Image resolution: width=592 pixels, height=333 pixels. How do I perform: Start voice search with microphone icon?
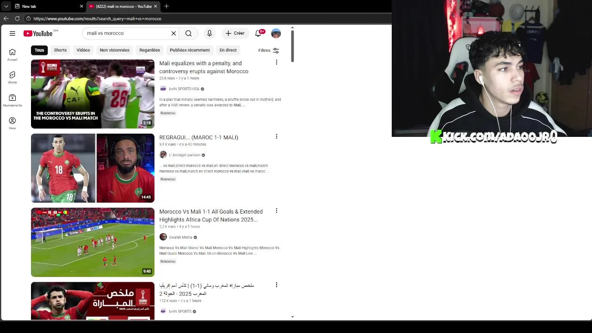(x=210, y=33)
